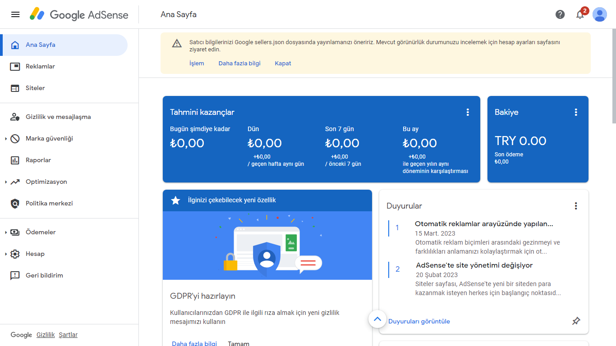Click the Bugün şimdiye kadar label
616x346 pixels.
[x=200, y=129]
